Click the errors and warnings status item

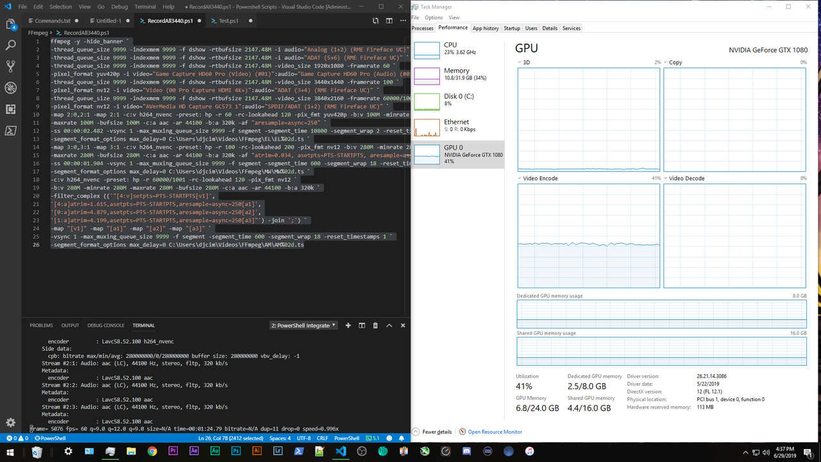(x=17, y=438)
